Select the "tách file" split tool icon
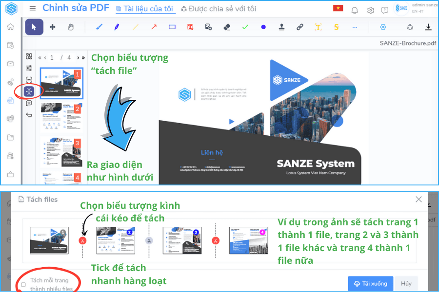 click(x=29, y=91)
